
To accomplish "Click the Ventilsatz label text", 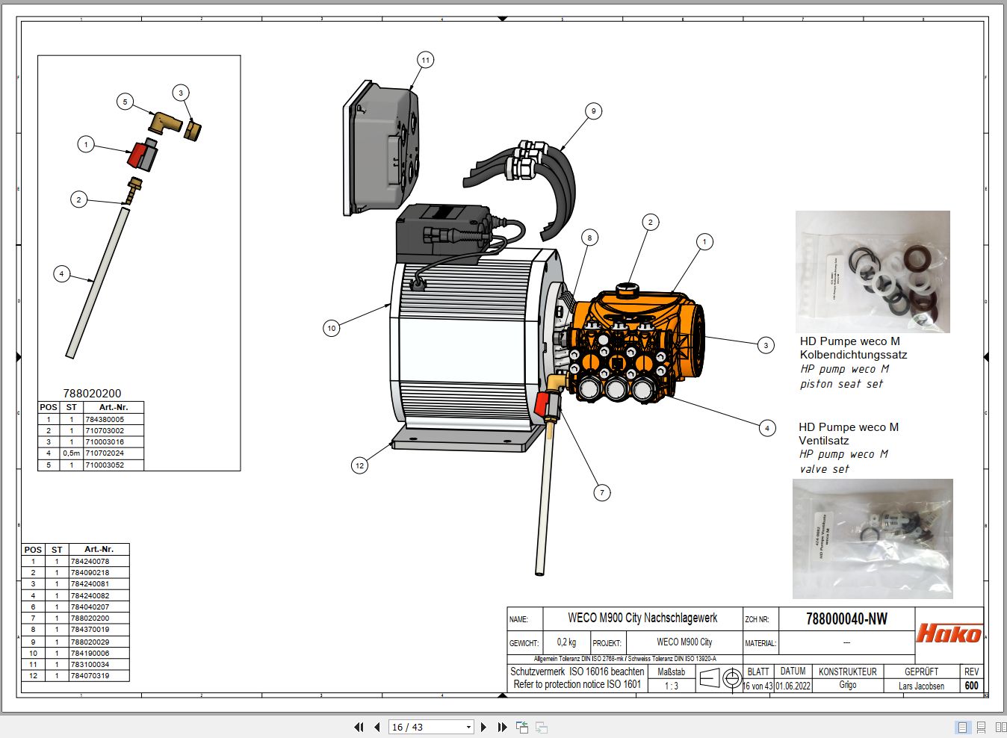I will pos(824,441).
